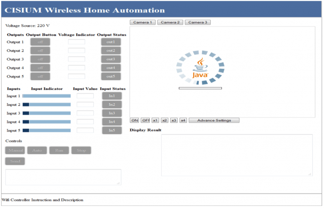Set camera zoom to x2
Screen dimensions: 324x208
pyautogui.click(x=165, y=120)
